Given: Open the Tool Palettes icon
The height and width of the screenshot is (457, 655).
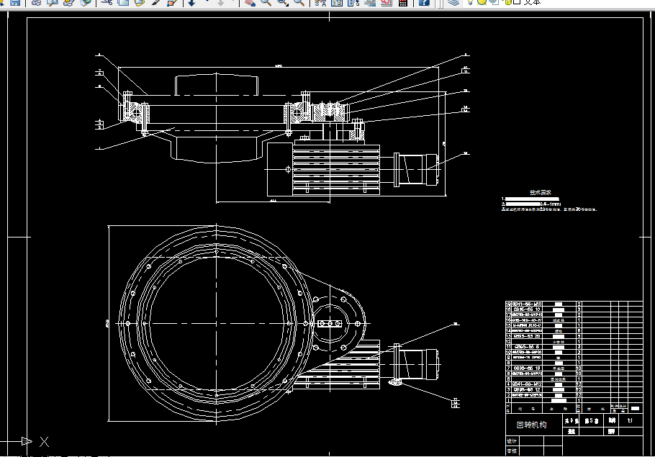Looking at the screenshot, I should 353,2.
